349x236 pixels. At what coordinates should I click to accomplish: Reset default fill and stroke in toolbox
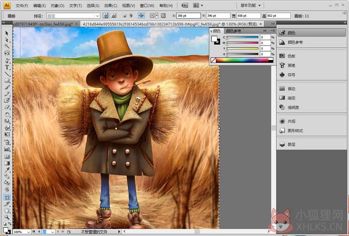pos(5,224)
